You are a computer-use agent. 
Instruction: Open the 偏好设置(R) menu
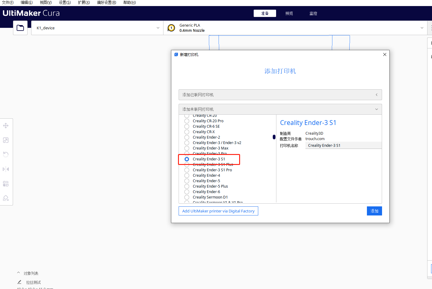[107, 2]
